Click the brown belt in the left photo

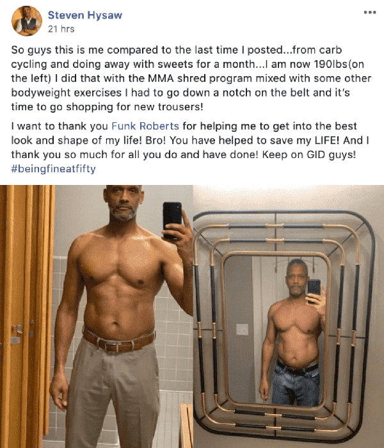point(118,341)
